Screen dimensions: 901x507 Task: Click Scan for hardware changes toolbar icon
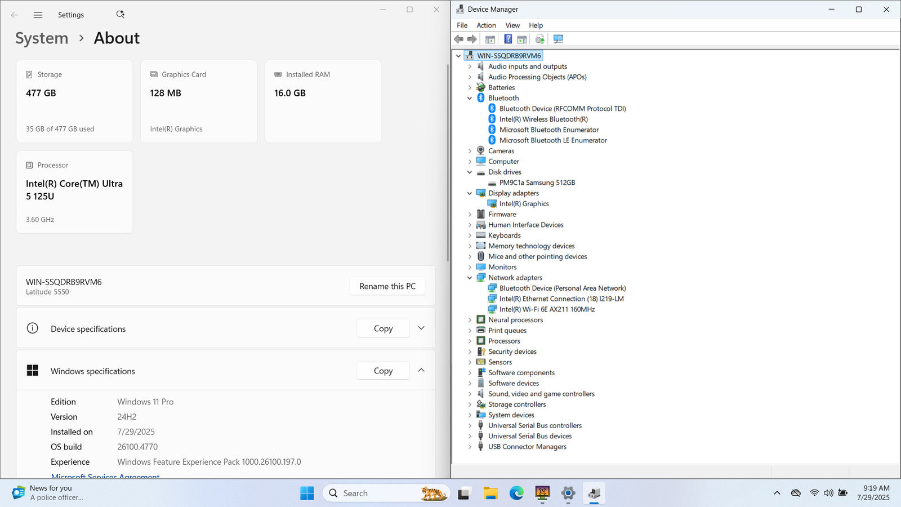point(558,39)
